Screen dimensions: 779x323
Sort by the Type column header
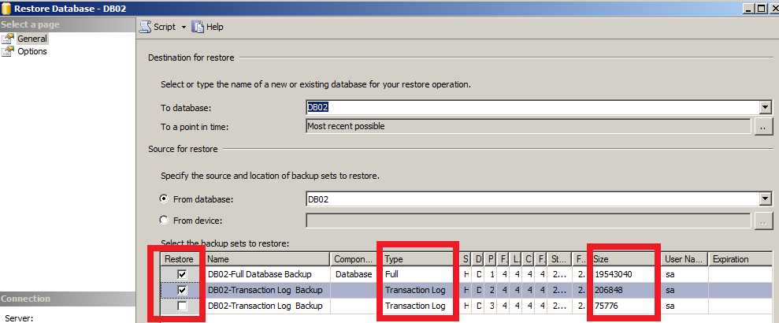(417, 259)
